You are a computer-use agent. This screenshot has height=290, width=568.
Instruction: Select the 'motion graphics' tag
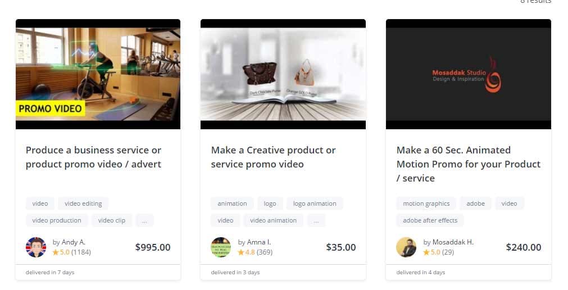426,203
